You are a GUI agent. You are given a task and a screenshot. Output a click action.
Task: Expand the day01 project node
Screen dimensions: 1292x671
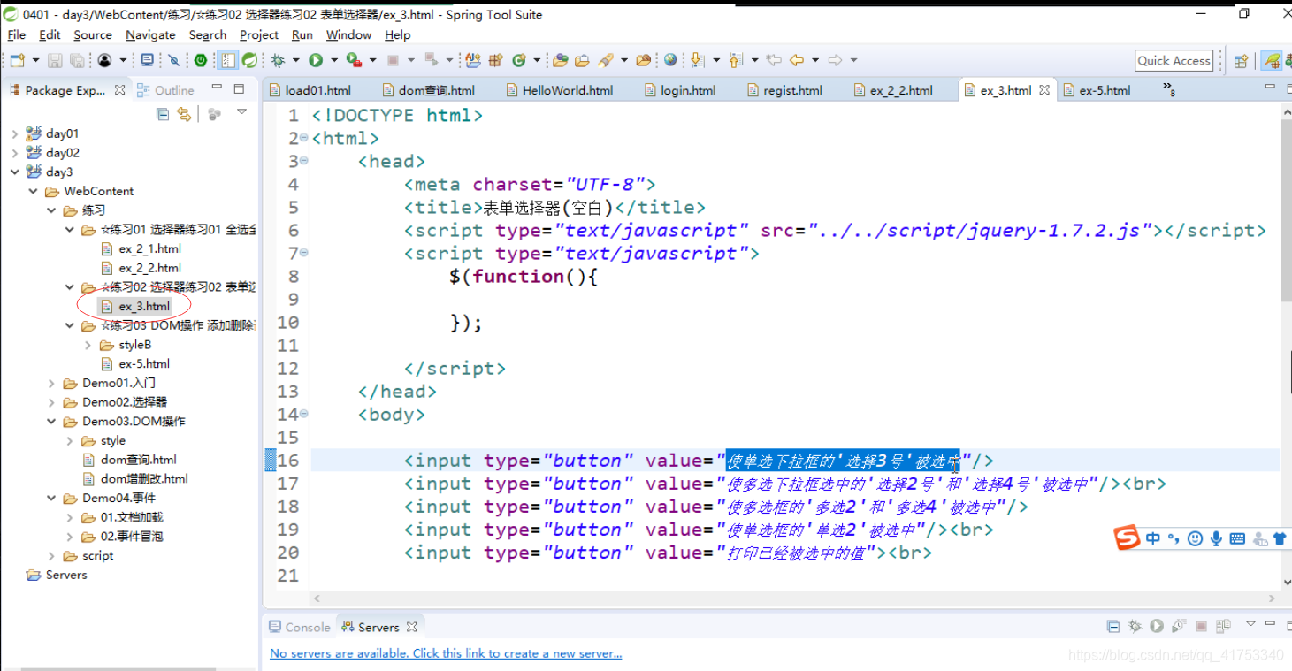pyautogui.click(x=14, y=133)
